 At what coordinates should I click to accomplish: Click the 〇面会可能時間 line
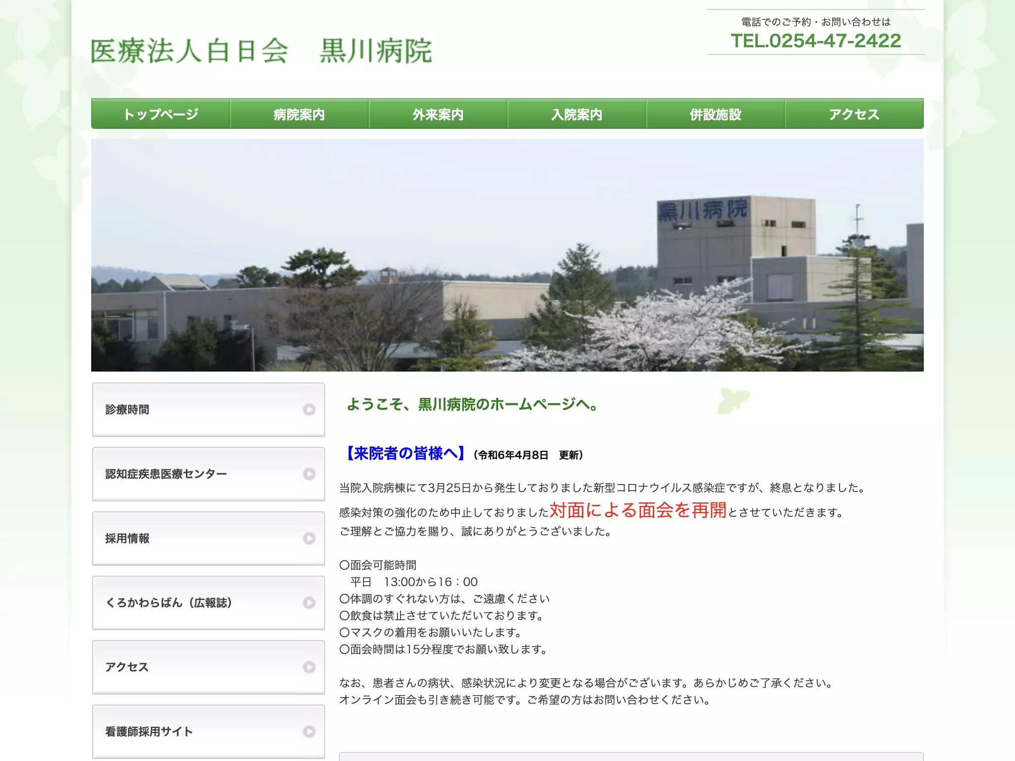pos(378,565)
